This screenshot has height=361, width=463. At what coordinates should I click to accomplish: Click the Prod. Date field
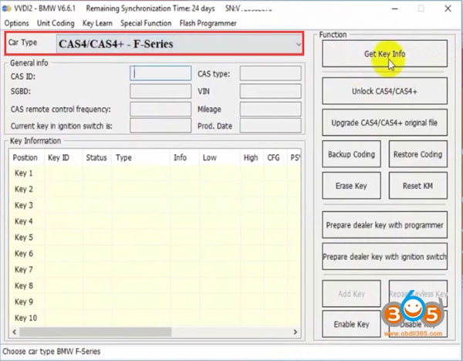click(271, 126)
